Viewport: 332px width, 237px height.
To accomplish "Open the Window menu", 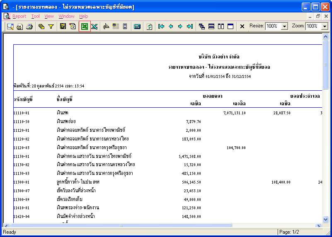I will click(x=66, y=16).
